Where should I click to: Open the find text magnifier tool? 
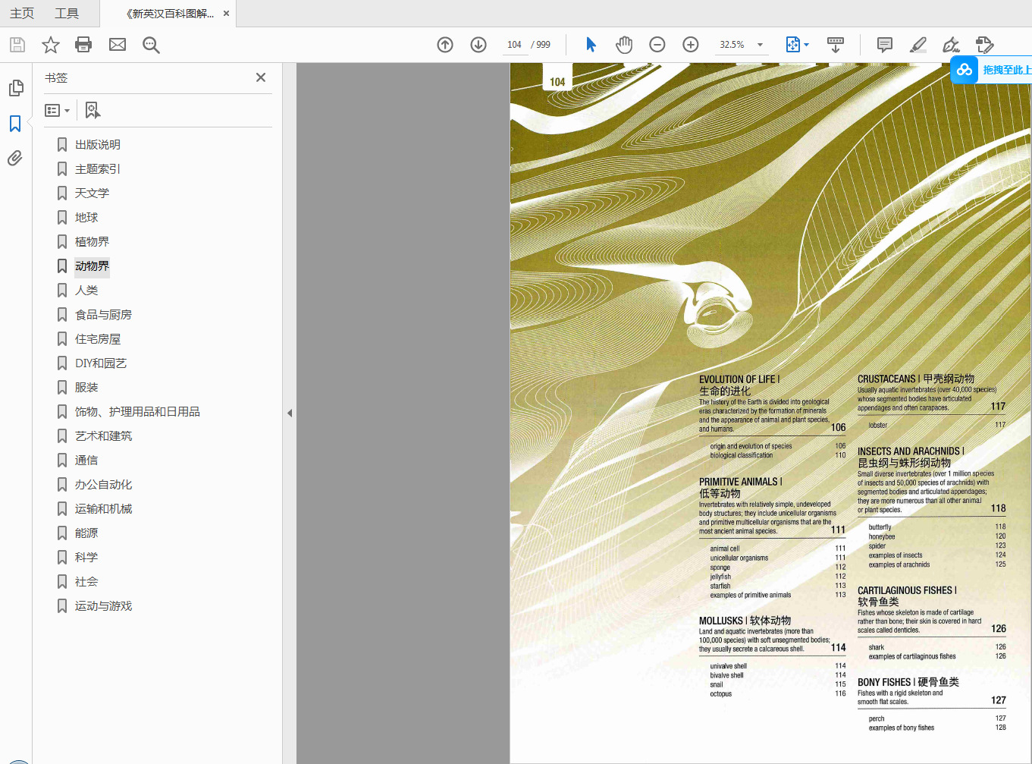click(x=151, y=45)
